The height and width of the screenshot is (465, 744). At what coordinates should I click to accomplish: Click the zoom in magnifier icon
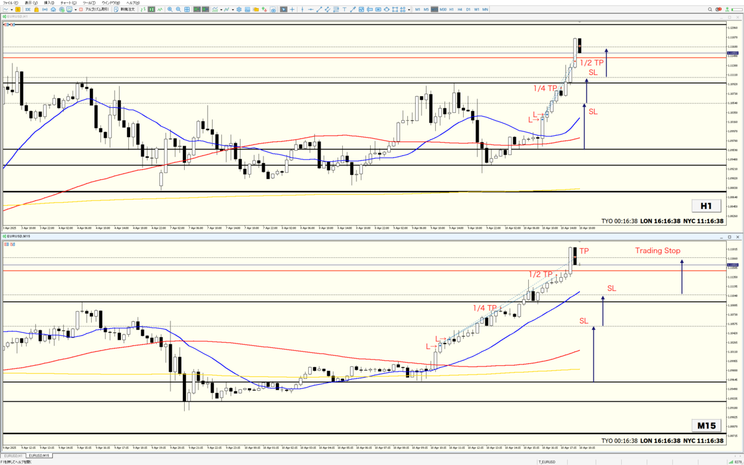[x=170, y=9]
